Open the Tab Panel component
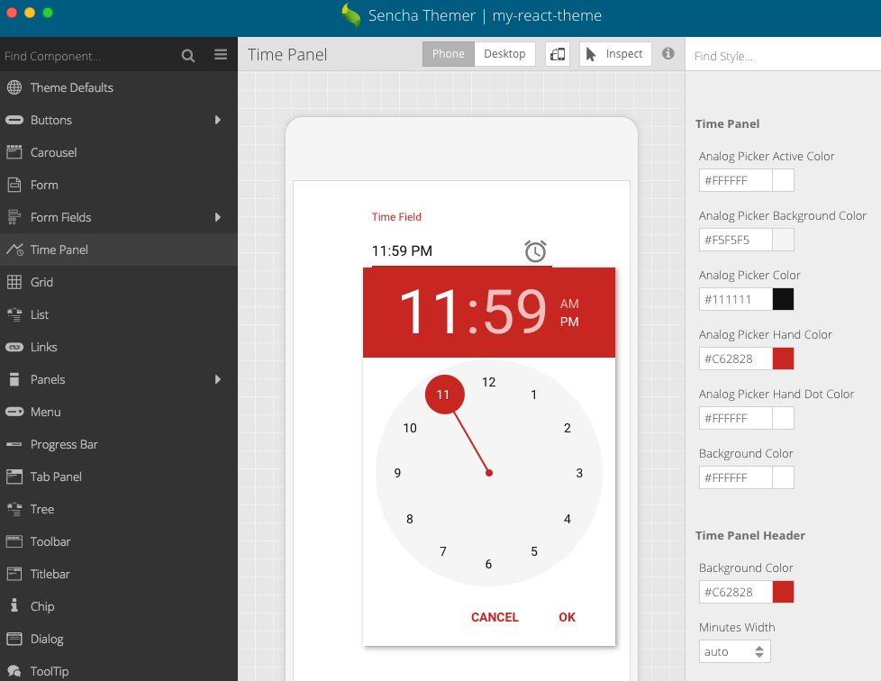The height and width of the screenshot is (681, 881). 119,477
